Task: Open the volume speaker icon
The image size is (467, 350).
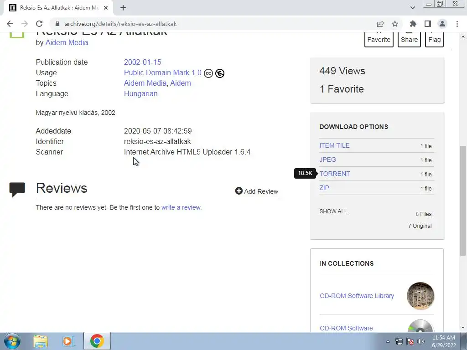Action: coord(421,341)
